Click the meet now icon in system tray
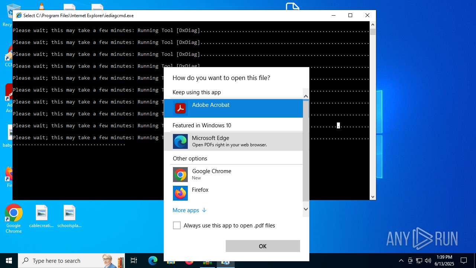Image resolution: width=476 pixels, height=268 pixels. click(410, 261)
